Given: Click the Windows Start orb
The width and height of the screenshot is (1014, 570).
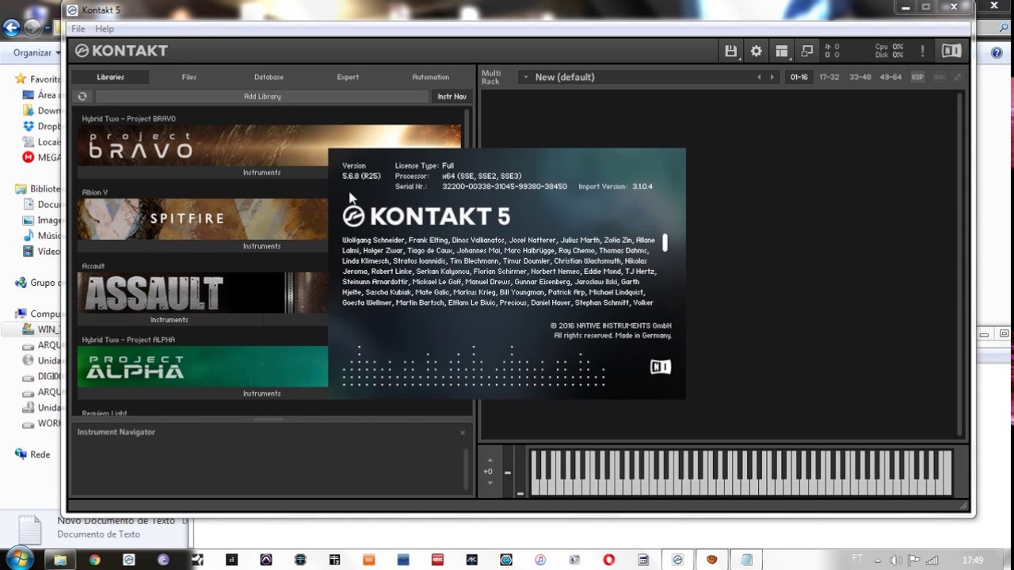Looking at the screenshot, I should pos(18,559).
